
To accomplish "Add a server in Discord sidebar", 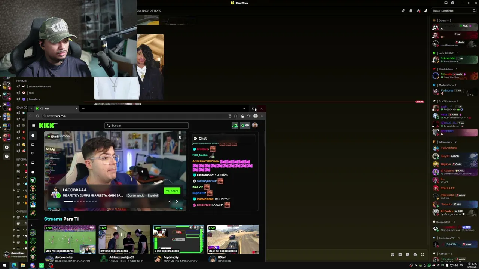I will tap(6, 148).
